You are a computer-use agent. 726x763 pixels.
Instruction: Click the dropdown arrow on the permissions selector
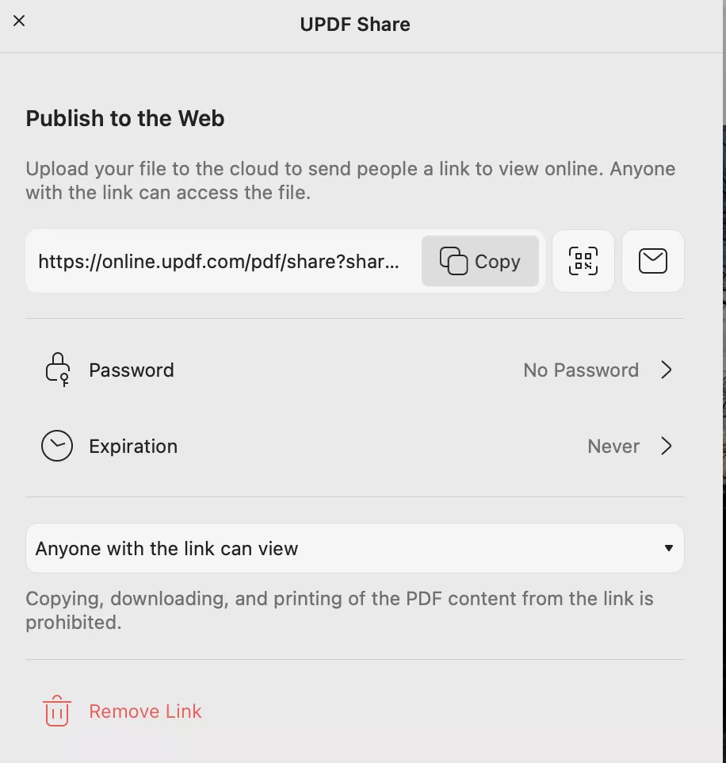point(667,547)
